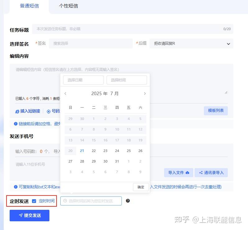Select July 26 in calendar
Viewport: 248px width, 230px height.
(x=140, y=151)
